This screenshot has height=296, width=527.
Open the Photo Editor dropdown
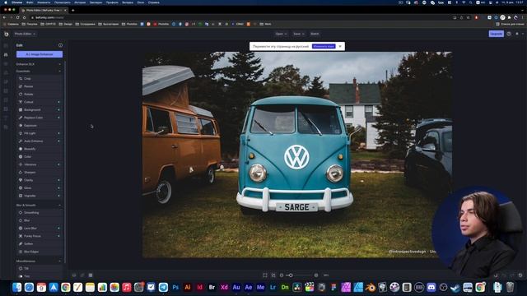pyautogui.click(x=25, y=34)
